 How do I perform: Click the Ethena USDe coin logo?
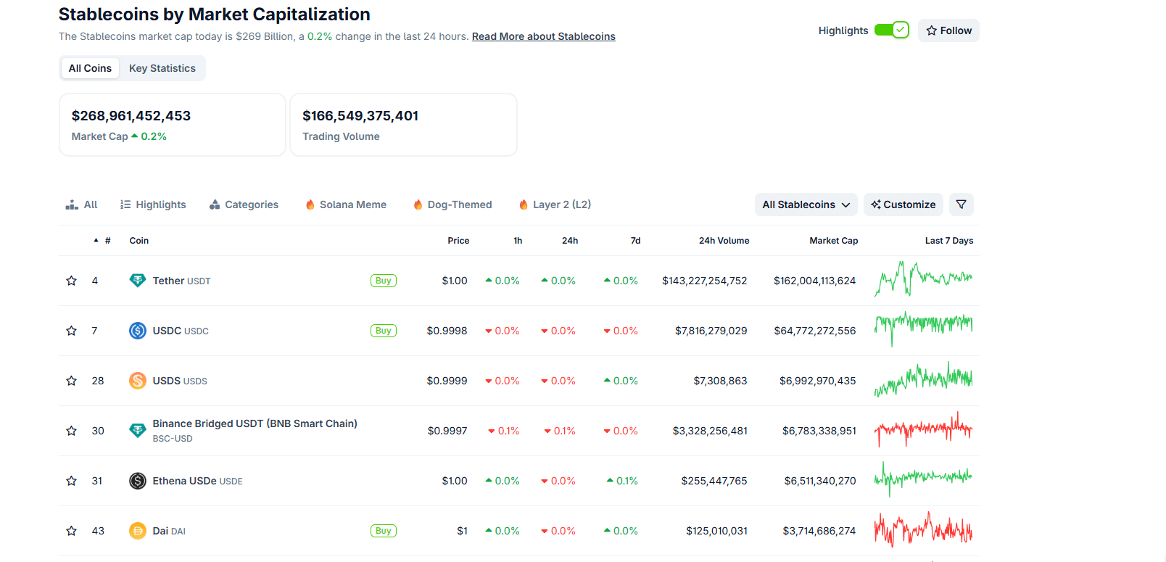pyautogui.click(x=137, y=481)
